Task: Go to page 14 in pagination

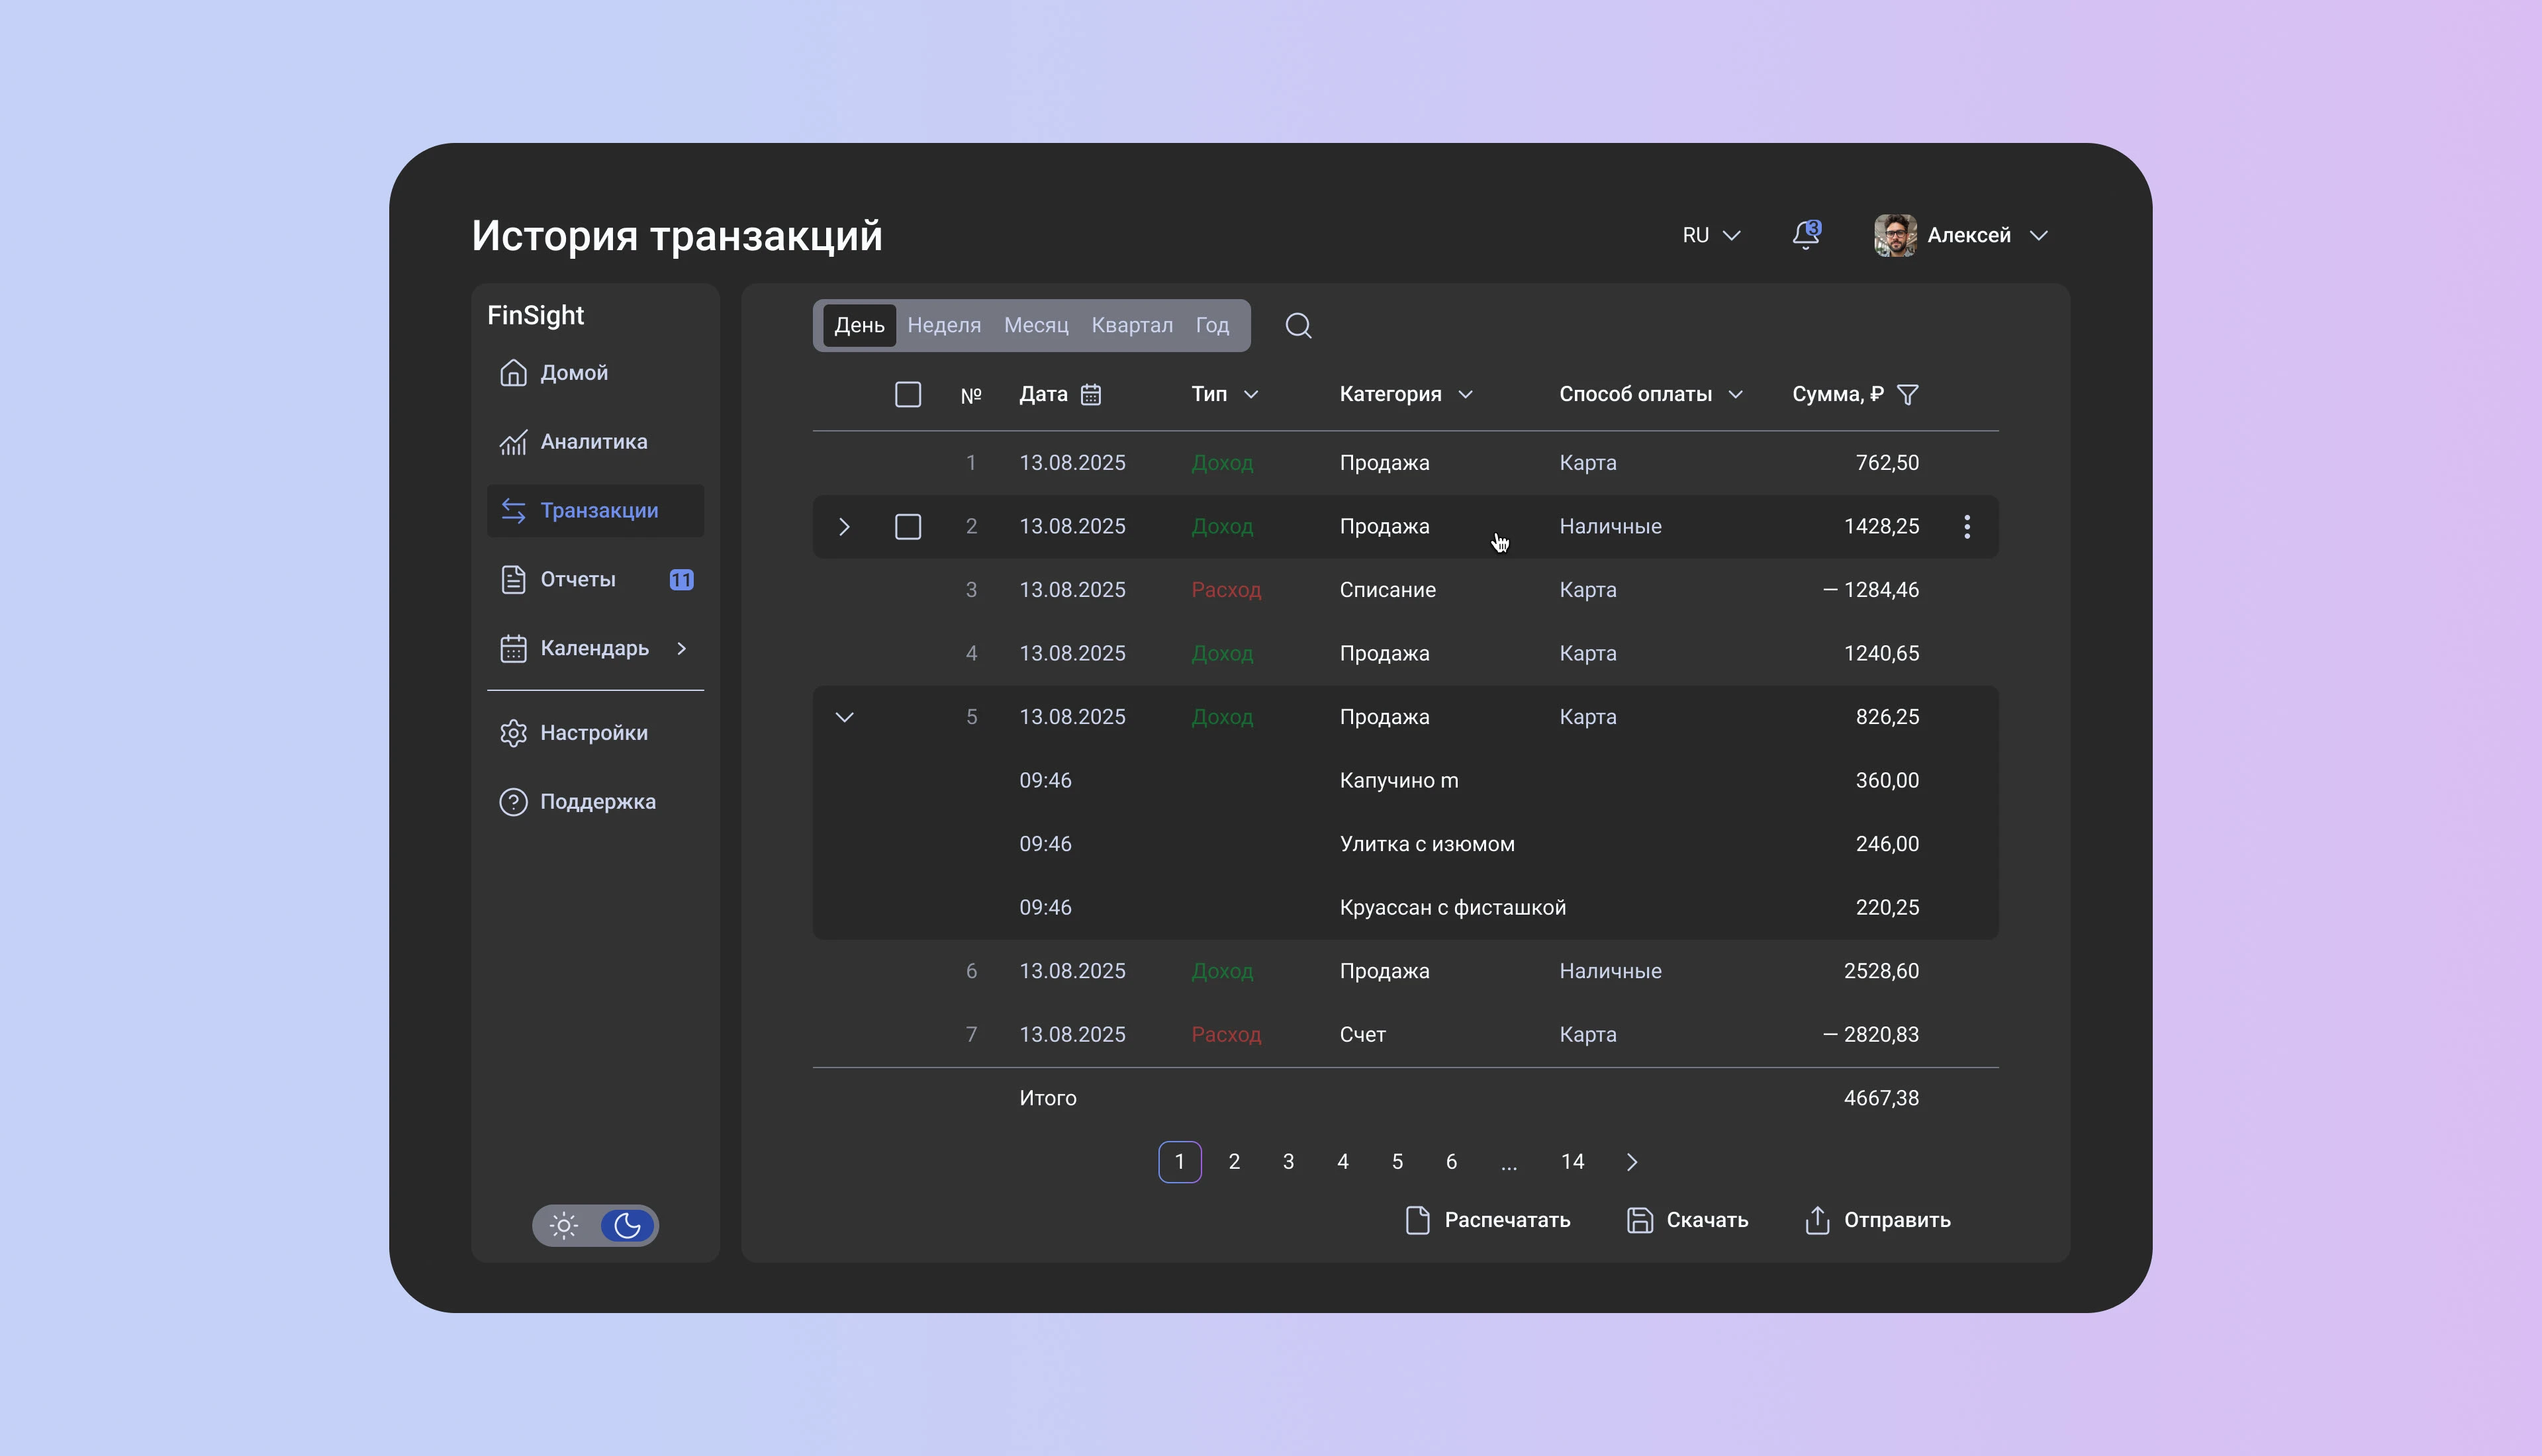Action: pyautogui.click(x=1572, y=1162)
